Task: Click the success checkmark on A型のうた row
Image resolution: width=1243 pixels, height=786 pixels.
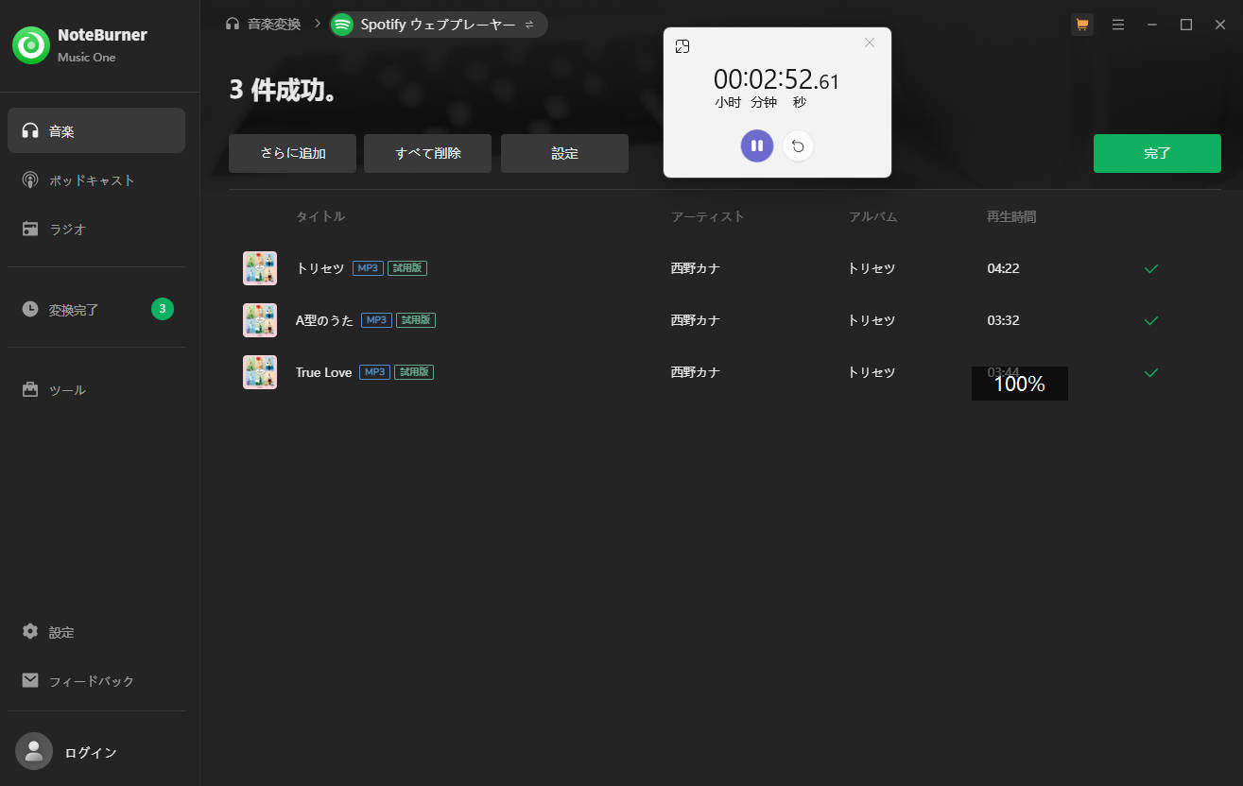Action: pyautogui.click(x=1151, y=320)
